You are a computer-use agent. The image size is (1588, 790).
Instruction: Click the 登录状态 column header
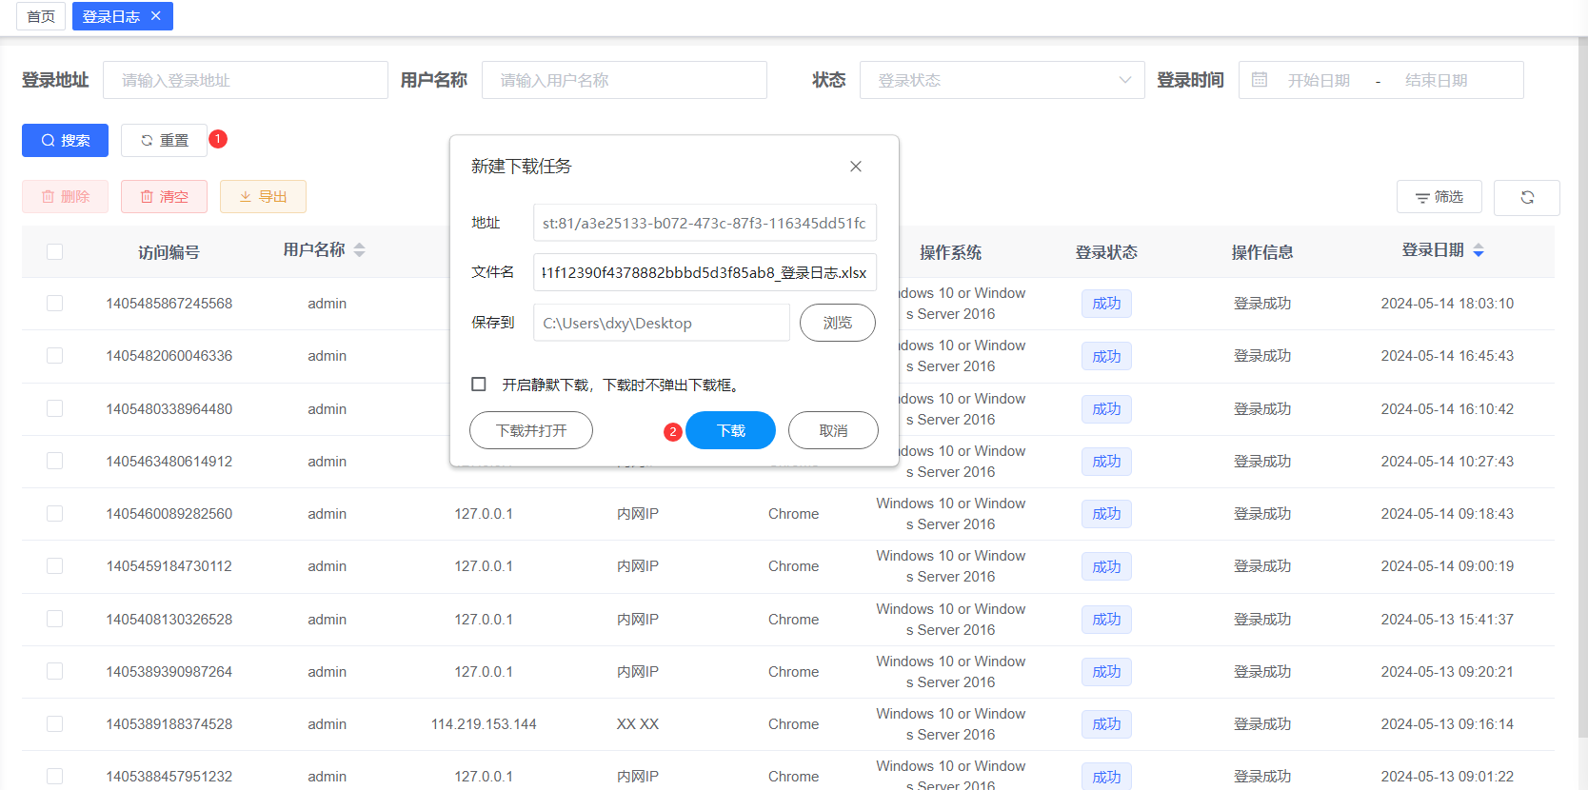pos(1106,252)
